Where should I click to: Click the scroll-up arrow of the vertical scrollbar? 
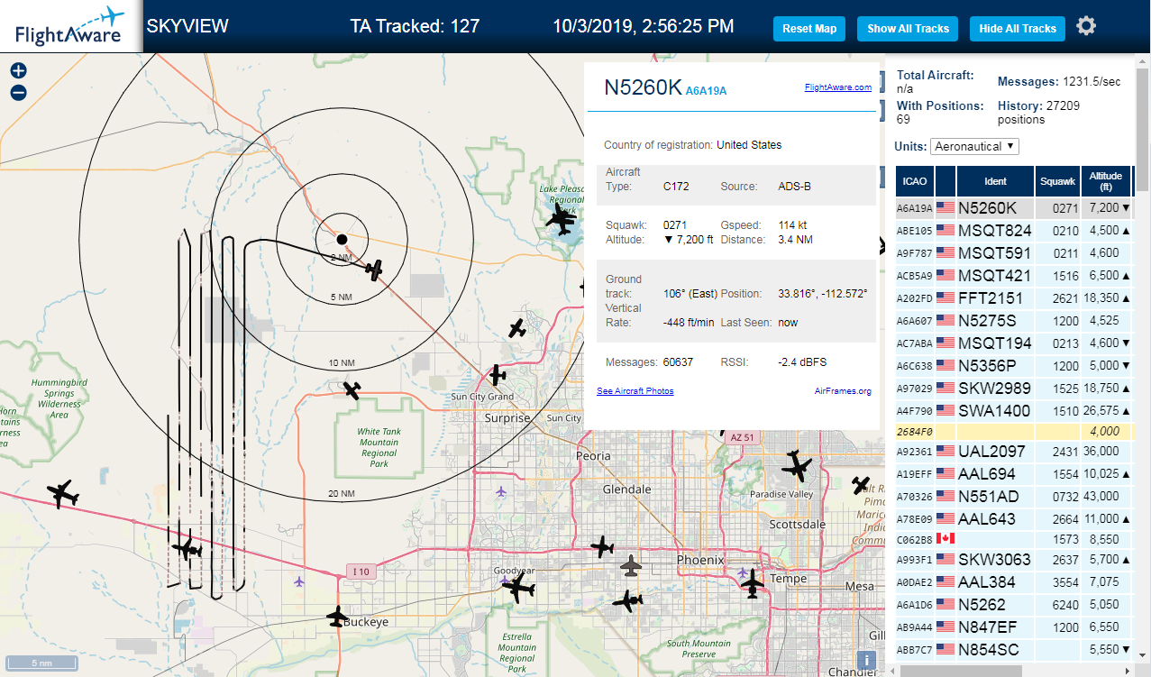click(x=1143, y=59)
